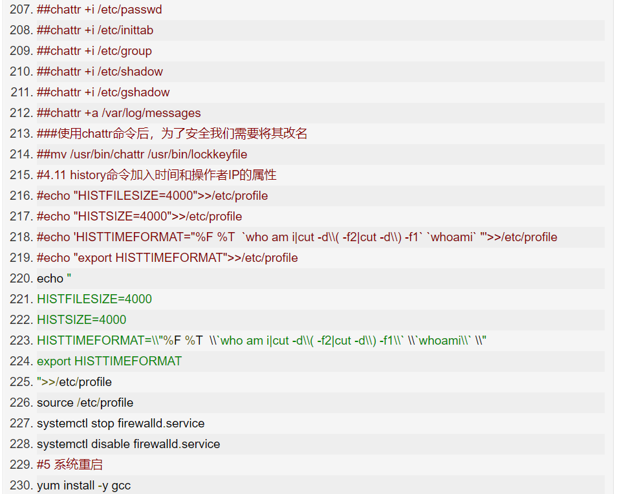Click systemctl stop firewalld.service line
Viewport: 617px width, 494px height.
pyautogui.click(x=120, y=424)
